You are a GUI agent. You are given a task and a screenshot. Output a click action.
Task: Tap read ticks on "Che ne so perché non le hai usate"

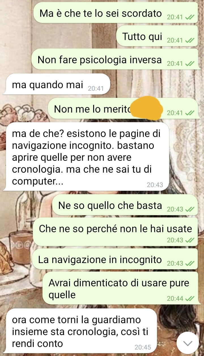[190, 240]
